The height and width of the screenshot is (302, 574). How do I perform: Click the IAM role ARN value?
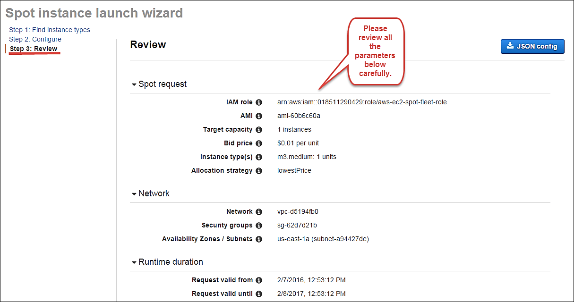point(362,102)
